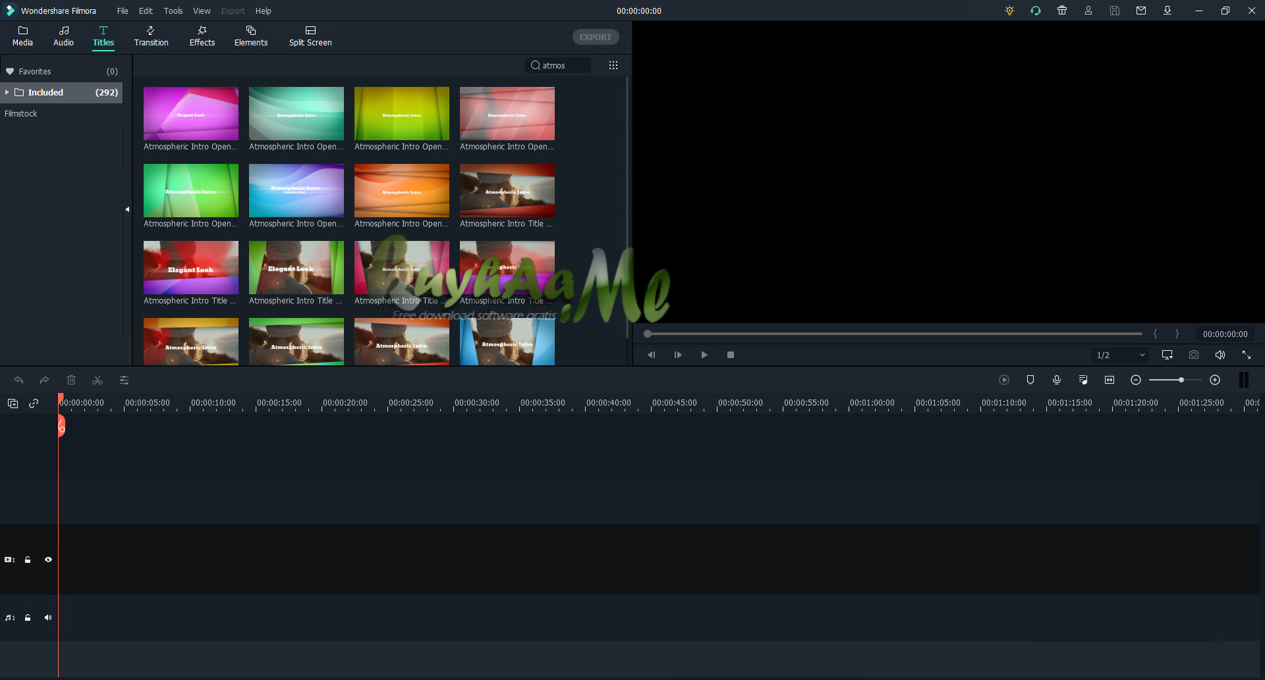This screenshot has height=680, width=1265.
Task: Open the 1/2 playback quality dropdown
Action: (1121, 355)
